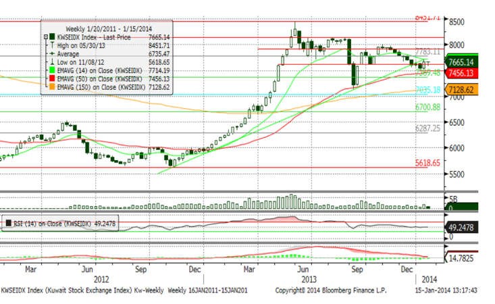Click legend value 7714.19
This screenshot has width=495, height=304.
click(159, 70)
